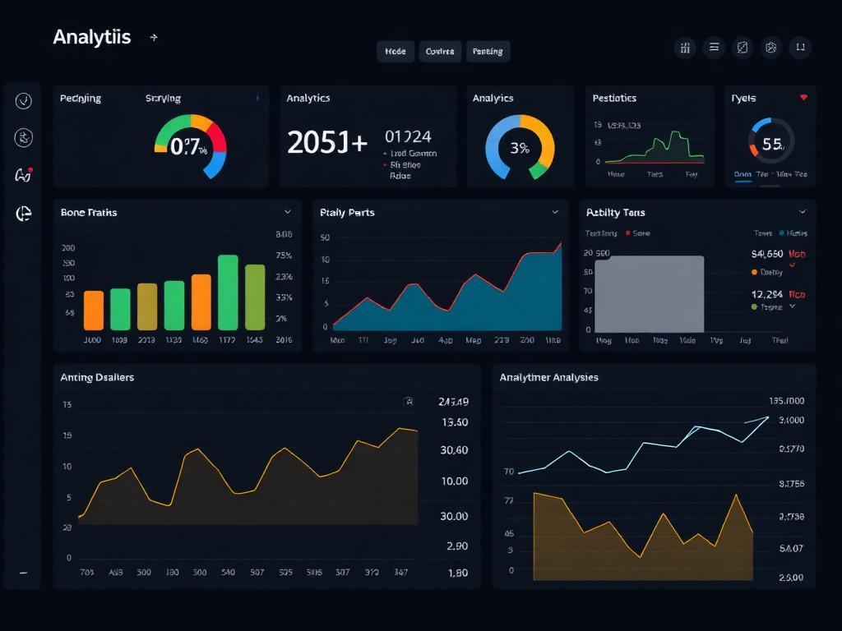Click the red chevron under $4,650 value

click(x=792, y=265)
